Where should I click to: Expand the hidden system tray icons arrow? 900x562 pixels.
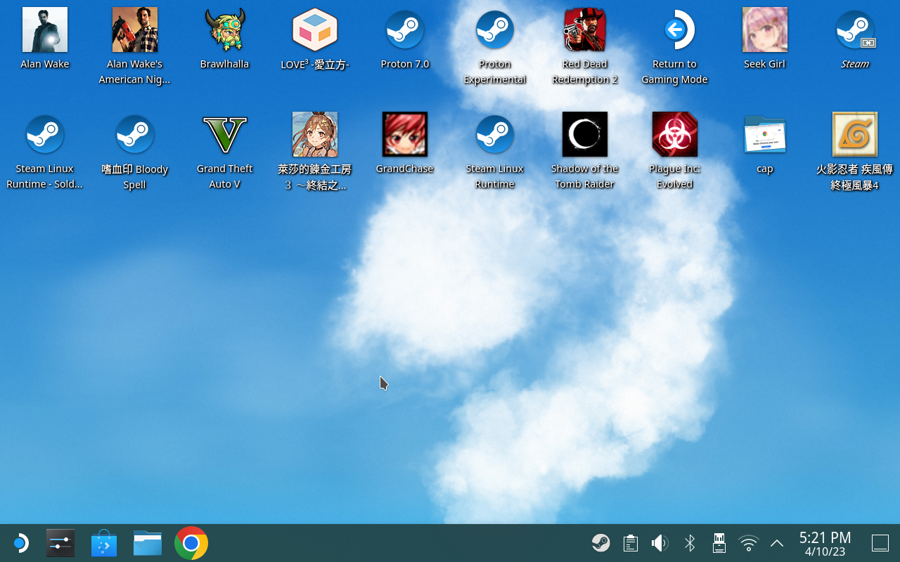click(777, 543)
